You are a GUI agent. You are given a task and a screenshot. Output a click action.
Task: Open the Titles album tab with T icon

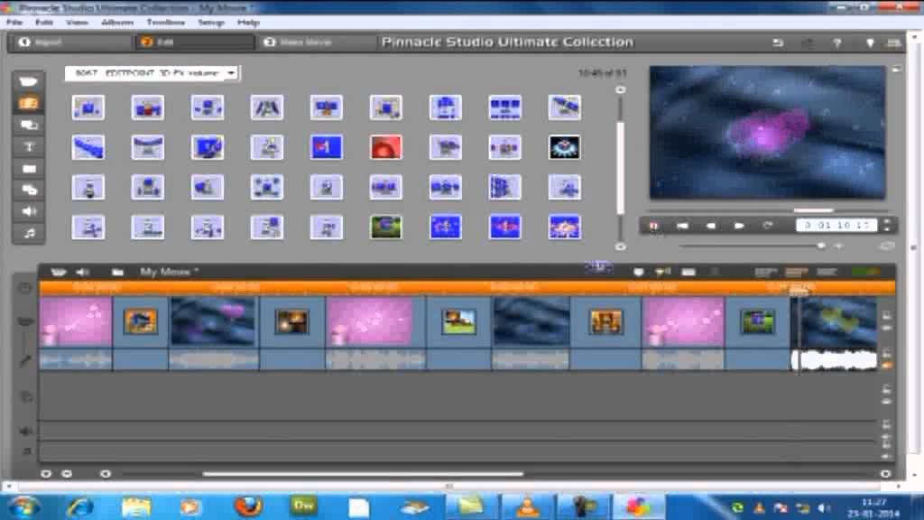[x=28, y=147]
